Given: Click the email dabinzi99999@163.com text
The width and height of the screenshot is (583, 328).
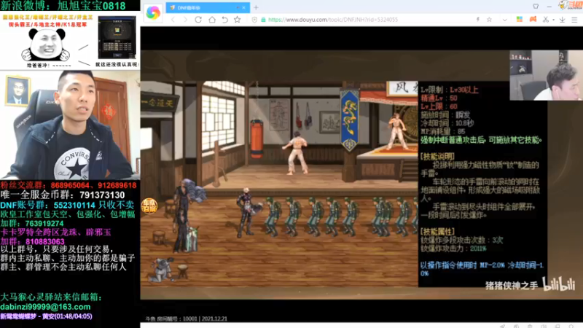Looking at the screenshot, I should click(x=45, y=307).
